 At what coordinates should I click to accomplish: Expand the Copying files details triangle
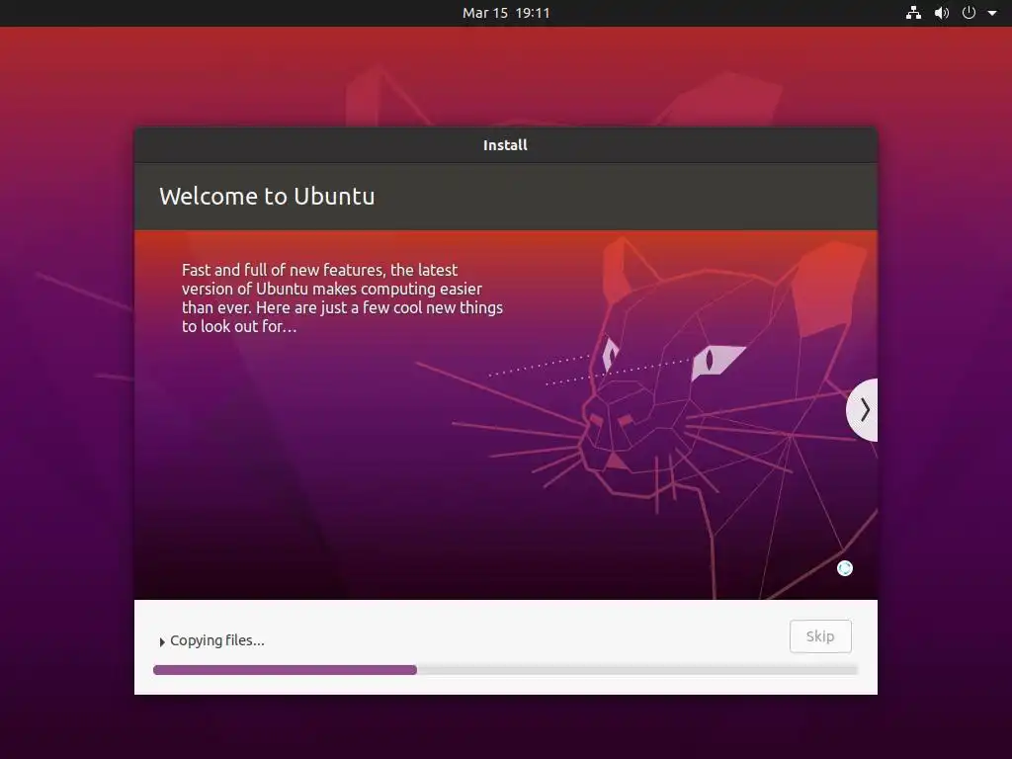pos(162,641)
